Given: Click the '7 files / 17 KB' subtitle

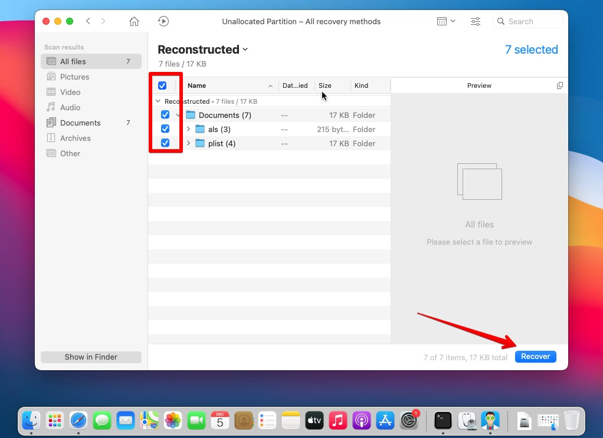Looking at the screenshot, I should click(x=182, y=64).
